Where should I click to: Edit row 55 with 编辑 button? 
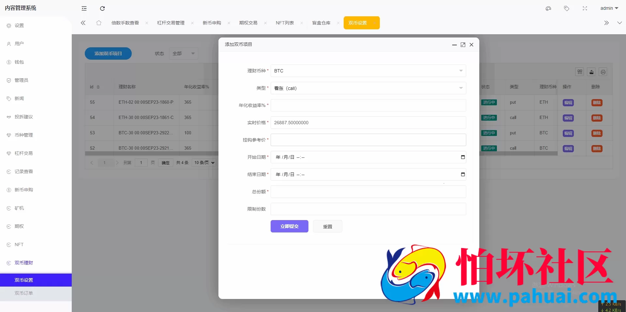click(568, 103)
